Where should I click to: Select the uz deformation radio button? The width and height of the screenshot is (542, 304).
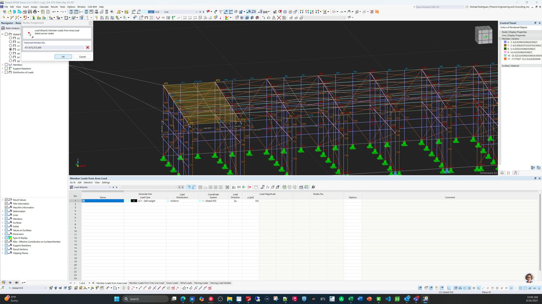[x=11, y=49]
